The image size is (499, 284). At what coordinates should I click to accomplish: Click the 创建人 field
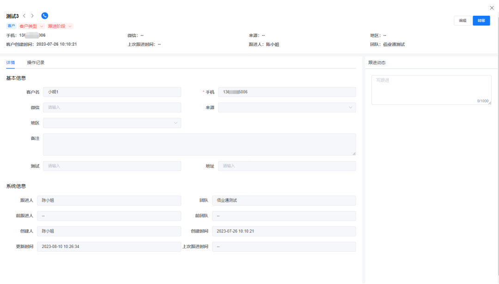(x=109, y=231)
